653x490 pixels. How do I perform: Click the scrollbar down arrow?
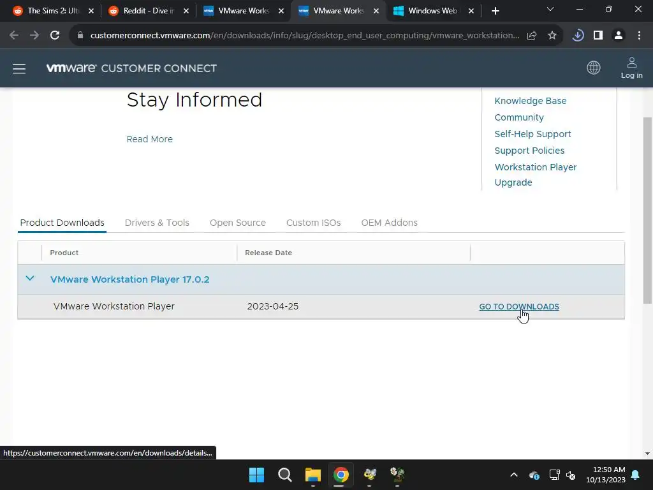click(647, 454)
